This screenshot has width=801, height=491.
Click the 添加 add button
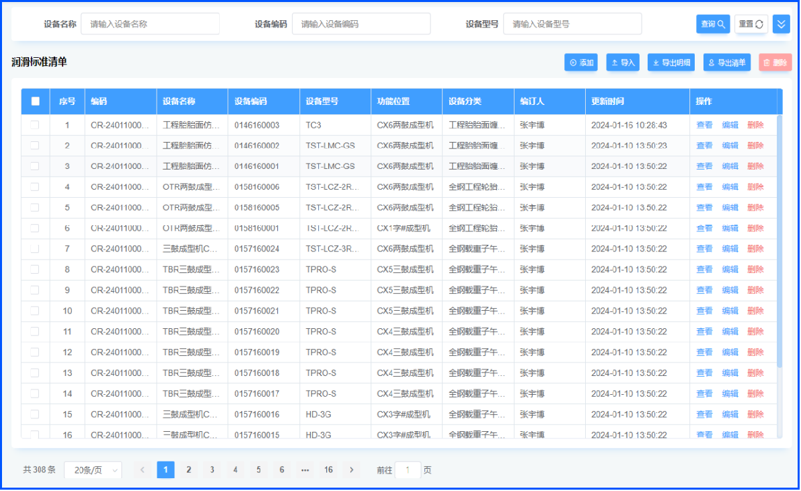(581, 63)
